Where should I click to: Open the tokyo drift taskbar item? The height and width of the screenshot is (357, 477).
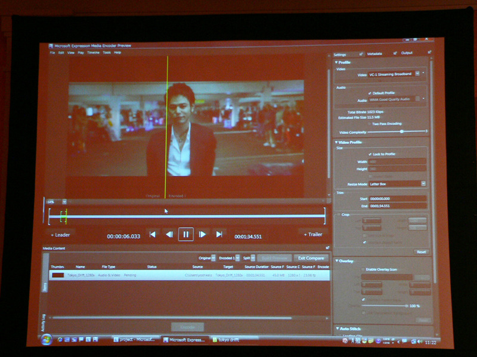(x=226, y=340)
